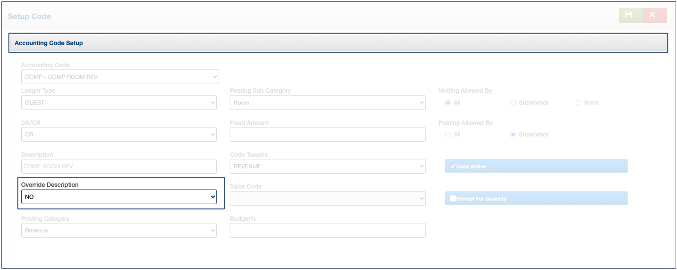The width and height of the screenshot is (677, 270).
Task: Expand the Posting Sub Category dropdown
Action: (327, 103)
